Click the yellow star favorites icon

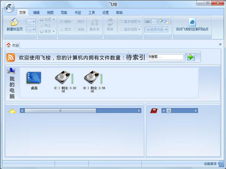coord(12,111)
